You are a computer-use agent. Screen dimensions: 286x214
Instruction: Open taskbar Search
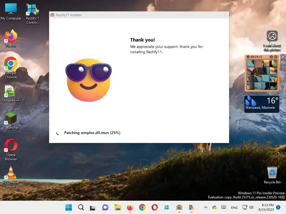81,207
